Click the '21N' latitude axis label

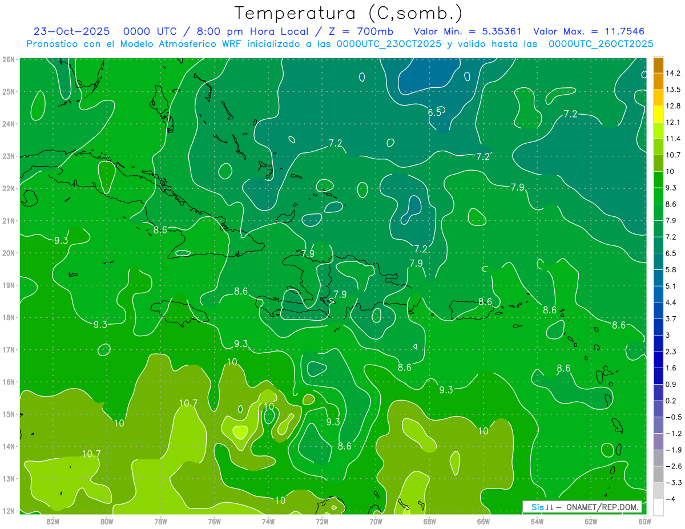(x=9, y=220)
